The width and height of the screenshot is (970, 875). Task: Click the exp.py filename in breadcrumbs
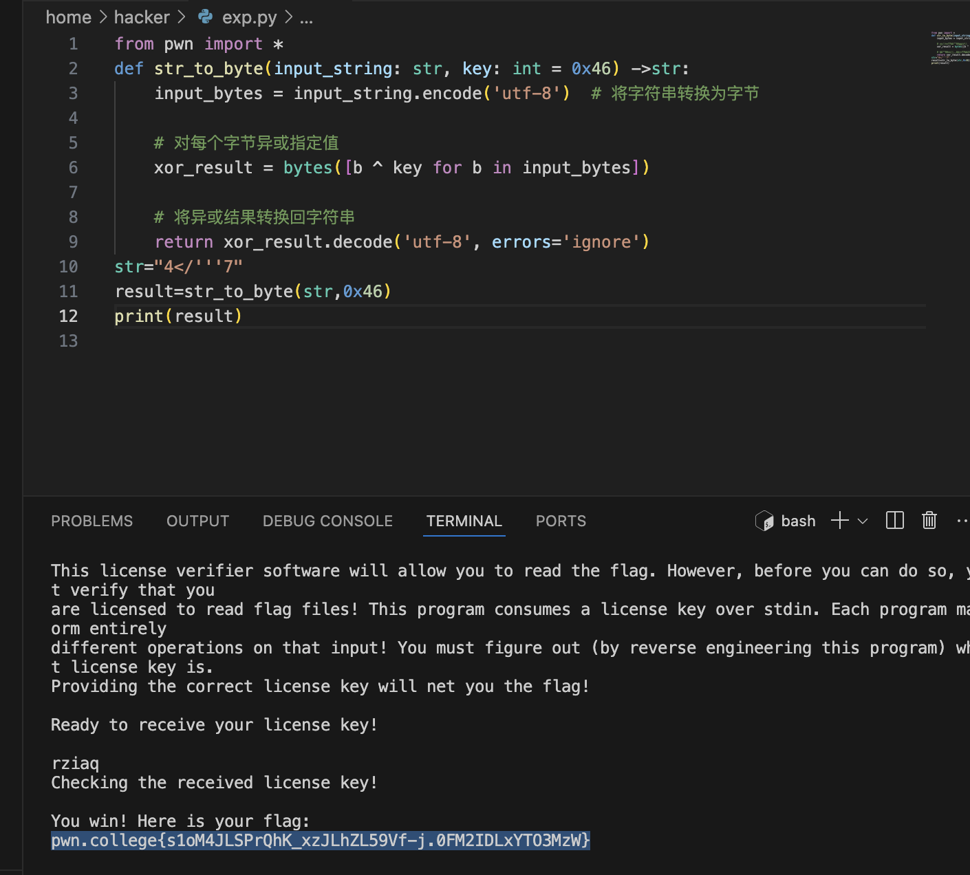coord(249,17)
